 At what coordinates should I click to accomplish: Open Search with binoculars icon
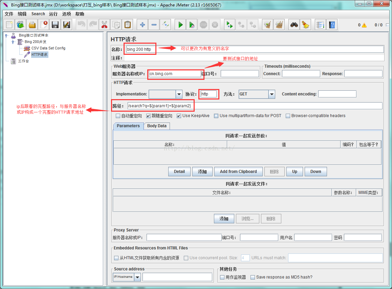tap(294, 25)
